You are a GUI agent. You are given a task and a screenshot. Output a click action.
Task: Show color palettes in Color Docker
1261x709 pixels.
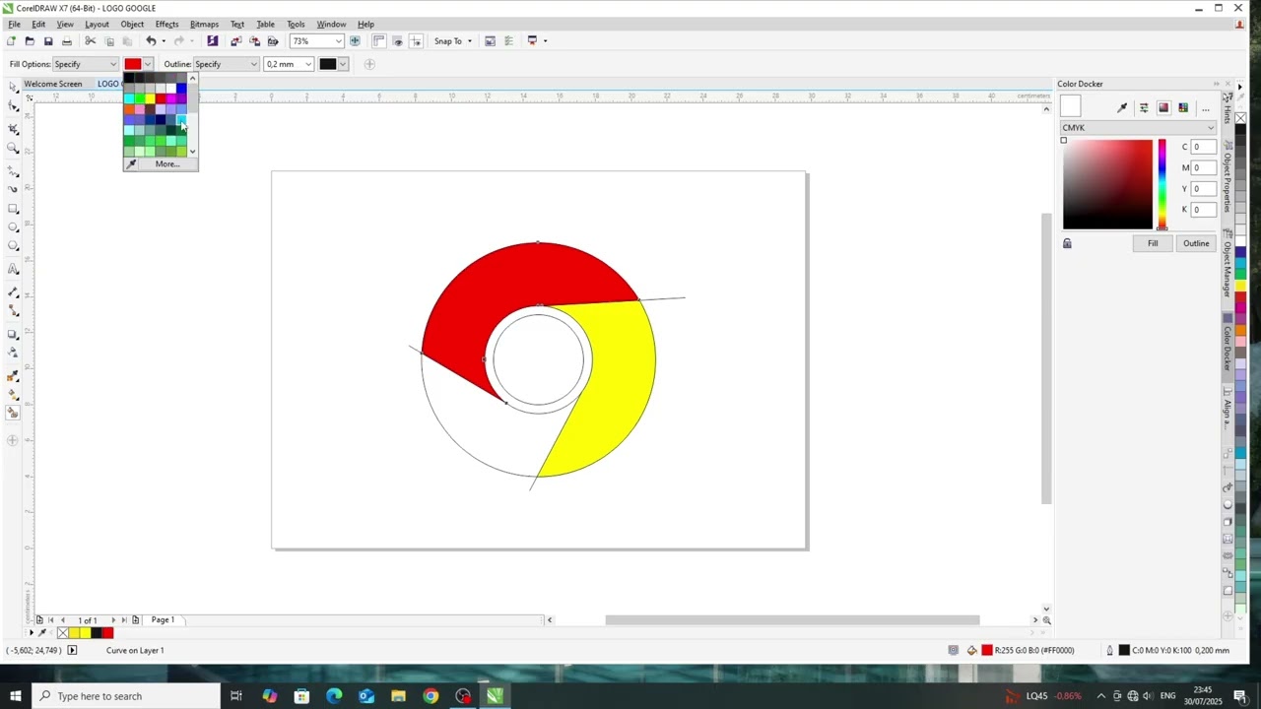[x=1183, y=108]
